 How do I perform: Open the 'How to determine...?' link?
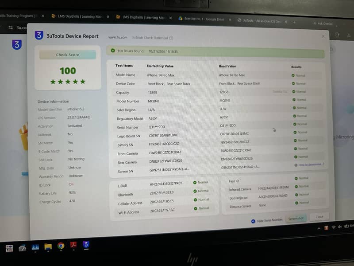(311, 164)
